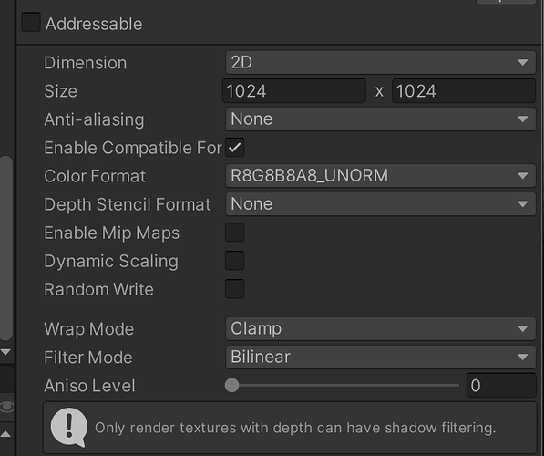Toggle the Dynamic Scaling checkbox

pyautogui.click(x=235, y=261)
